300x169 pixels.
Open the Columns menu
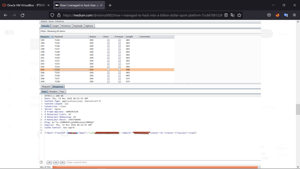(59, 22)
